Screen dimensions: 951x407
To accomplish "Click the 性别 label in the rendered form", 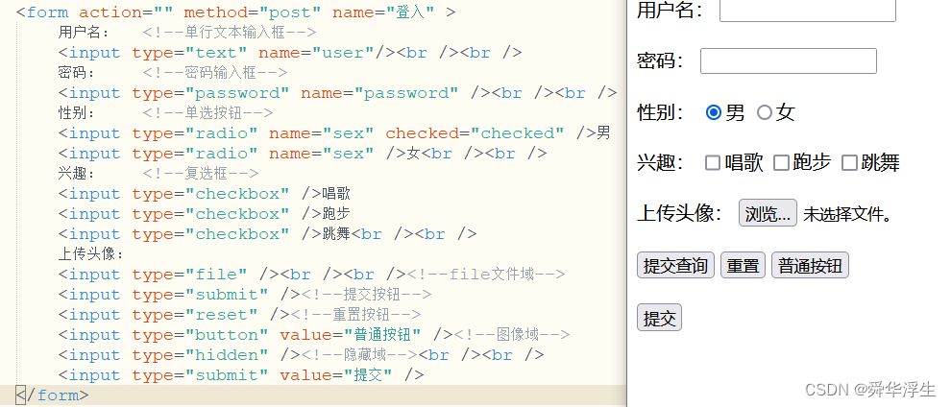I will pos(660,112).
